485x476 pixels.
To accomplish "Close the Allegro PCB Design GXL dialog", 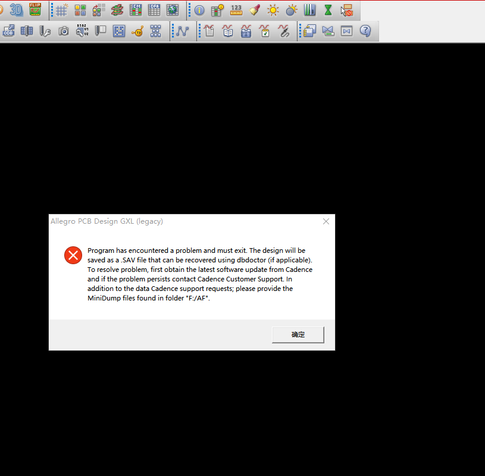I will click(x=326, y=221).
